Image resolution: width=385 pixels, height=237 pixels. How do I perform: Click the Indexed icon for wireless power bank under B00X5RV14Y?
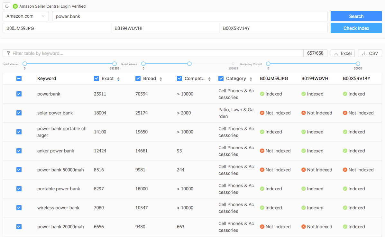point(345,208)
